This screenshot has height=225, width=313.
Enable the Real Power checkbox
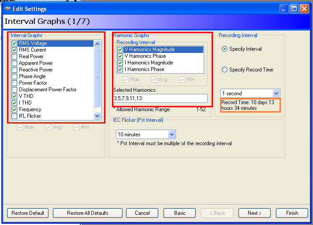(15, 56)
